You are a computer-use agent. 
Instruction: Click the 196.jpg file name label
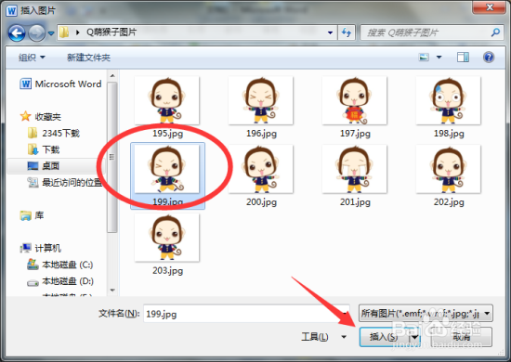261,134
